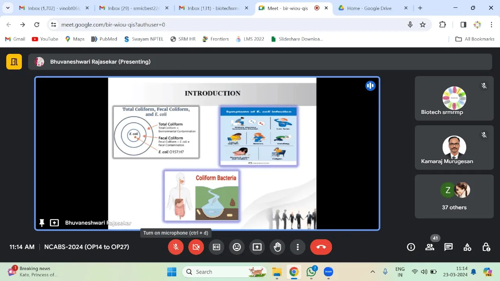Open Chrome extensions puzzle icon

[x=443, y=25]
